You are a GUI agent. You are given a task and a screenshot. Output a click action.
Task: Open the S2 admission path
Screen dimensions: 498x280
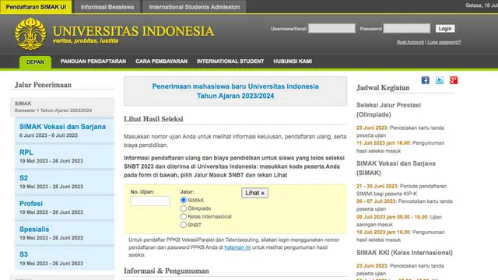pos(23,178)
